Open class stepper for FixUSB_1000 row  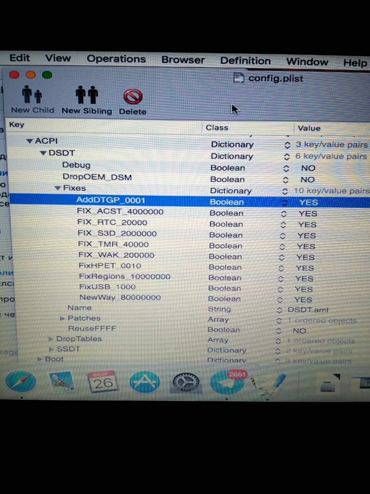pyautogui.click(x=281, y=289)
